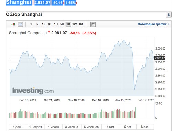Click the Обзор Shanghai heading
This screenshot has height=131, width=172.
(x=24, y=14)
